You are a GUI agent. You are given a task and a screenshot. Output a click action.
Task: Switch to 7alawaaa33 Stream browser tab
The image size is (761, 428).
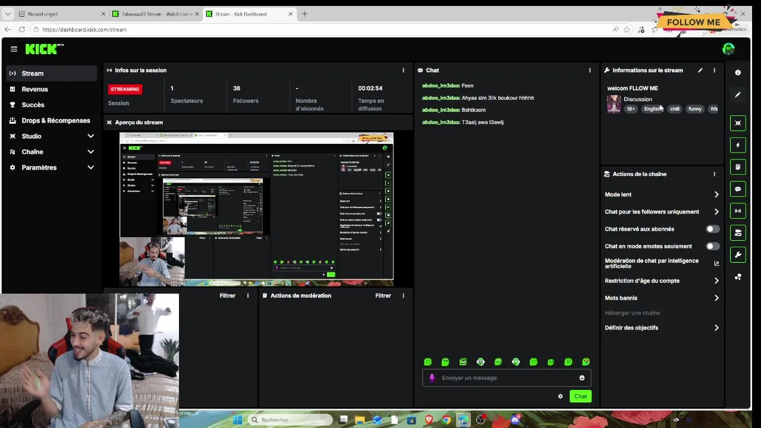point(155,14)
